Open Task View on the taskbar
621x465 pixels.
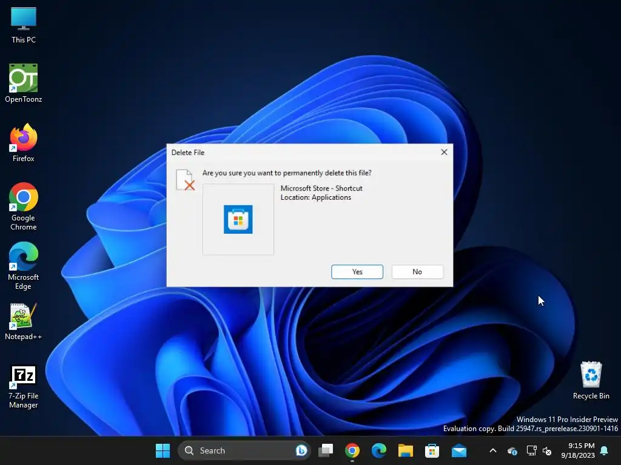click(x=326, y=450)
